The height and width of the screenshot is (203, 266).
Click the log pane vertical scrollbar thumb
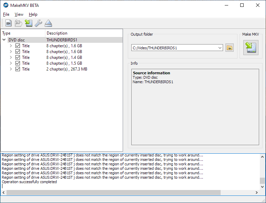pyautogui.click(x=262, y=180)
